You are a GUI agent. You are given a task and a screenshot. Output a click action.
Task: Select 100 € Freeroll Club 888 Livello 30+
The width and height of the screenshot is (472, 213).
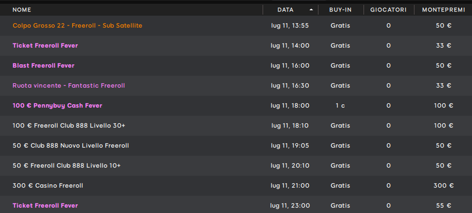[236, 125]
